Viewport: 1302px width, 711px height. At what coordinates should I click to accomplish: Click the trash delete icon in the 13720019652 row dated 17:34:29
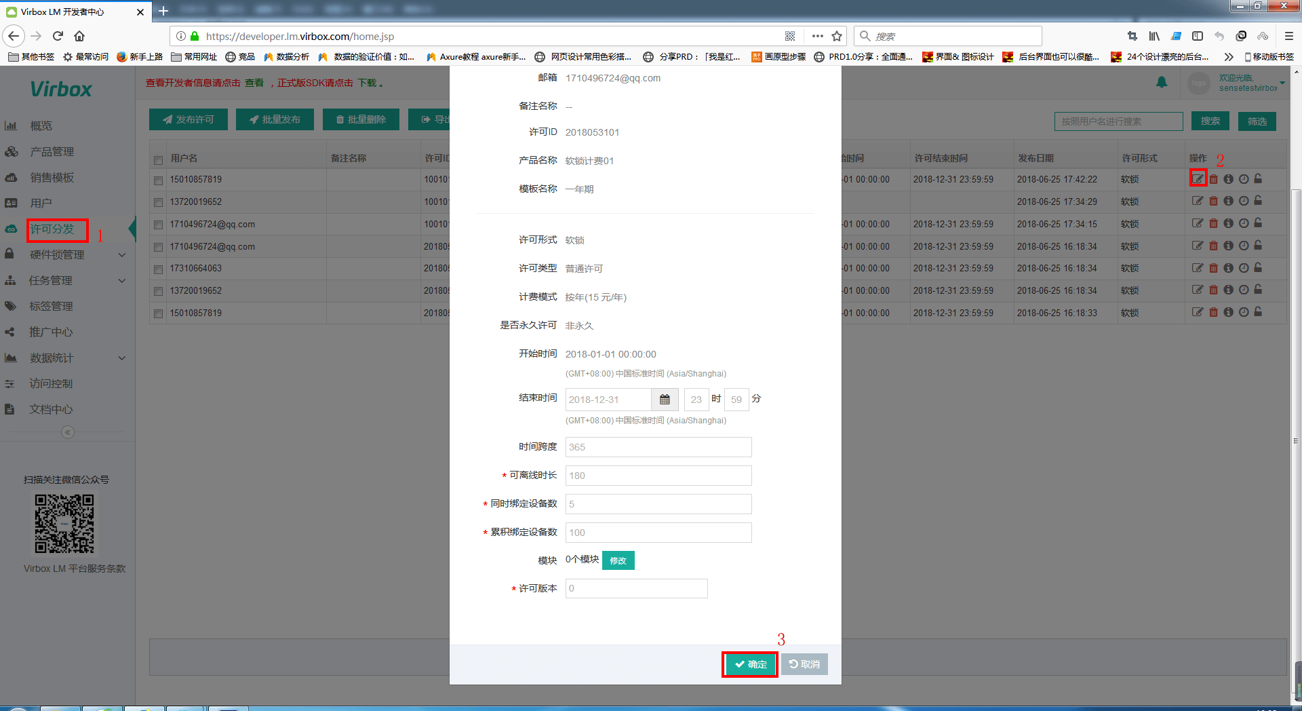tap(1213, 201)
